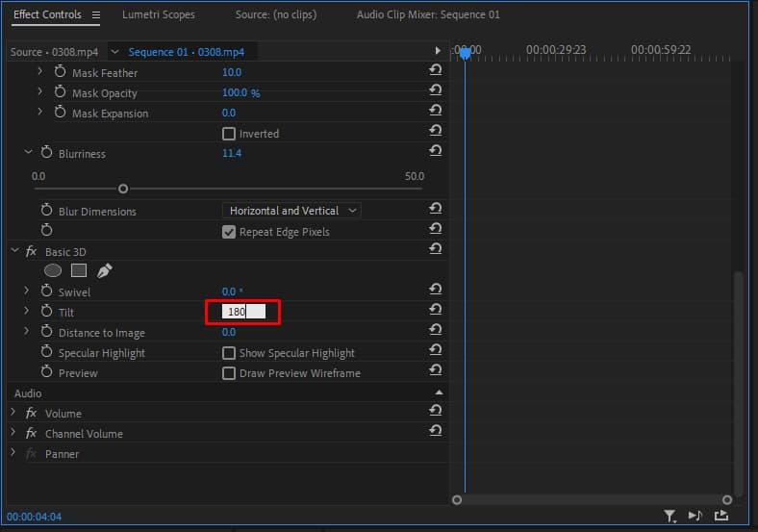
Task: Click the Blurriness value 11.4
Action: click(x=232, y=154)
